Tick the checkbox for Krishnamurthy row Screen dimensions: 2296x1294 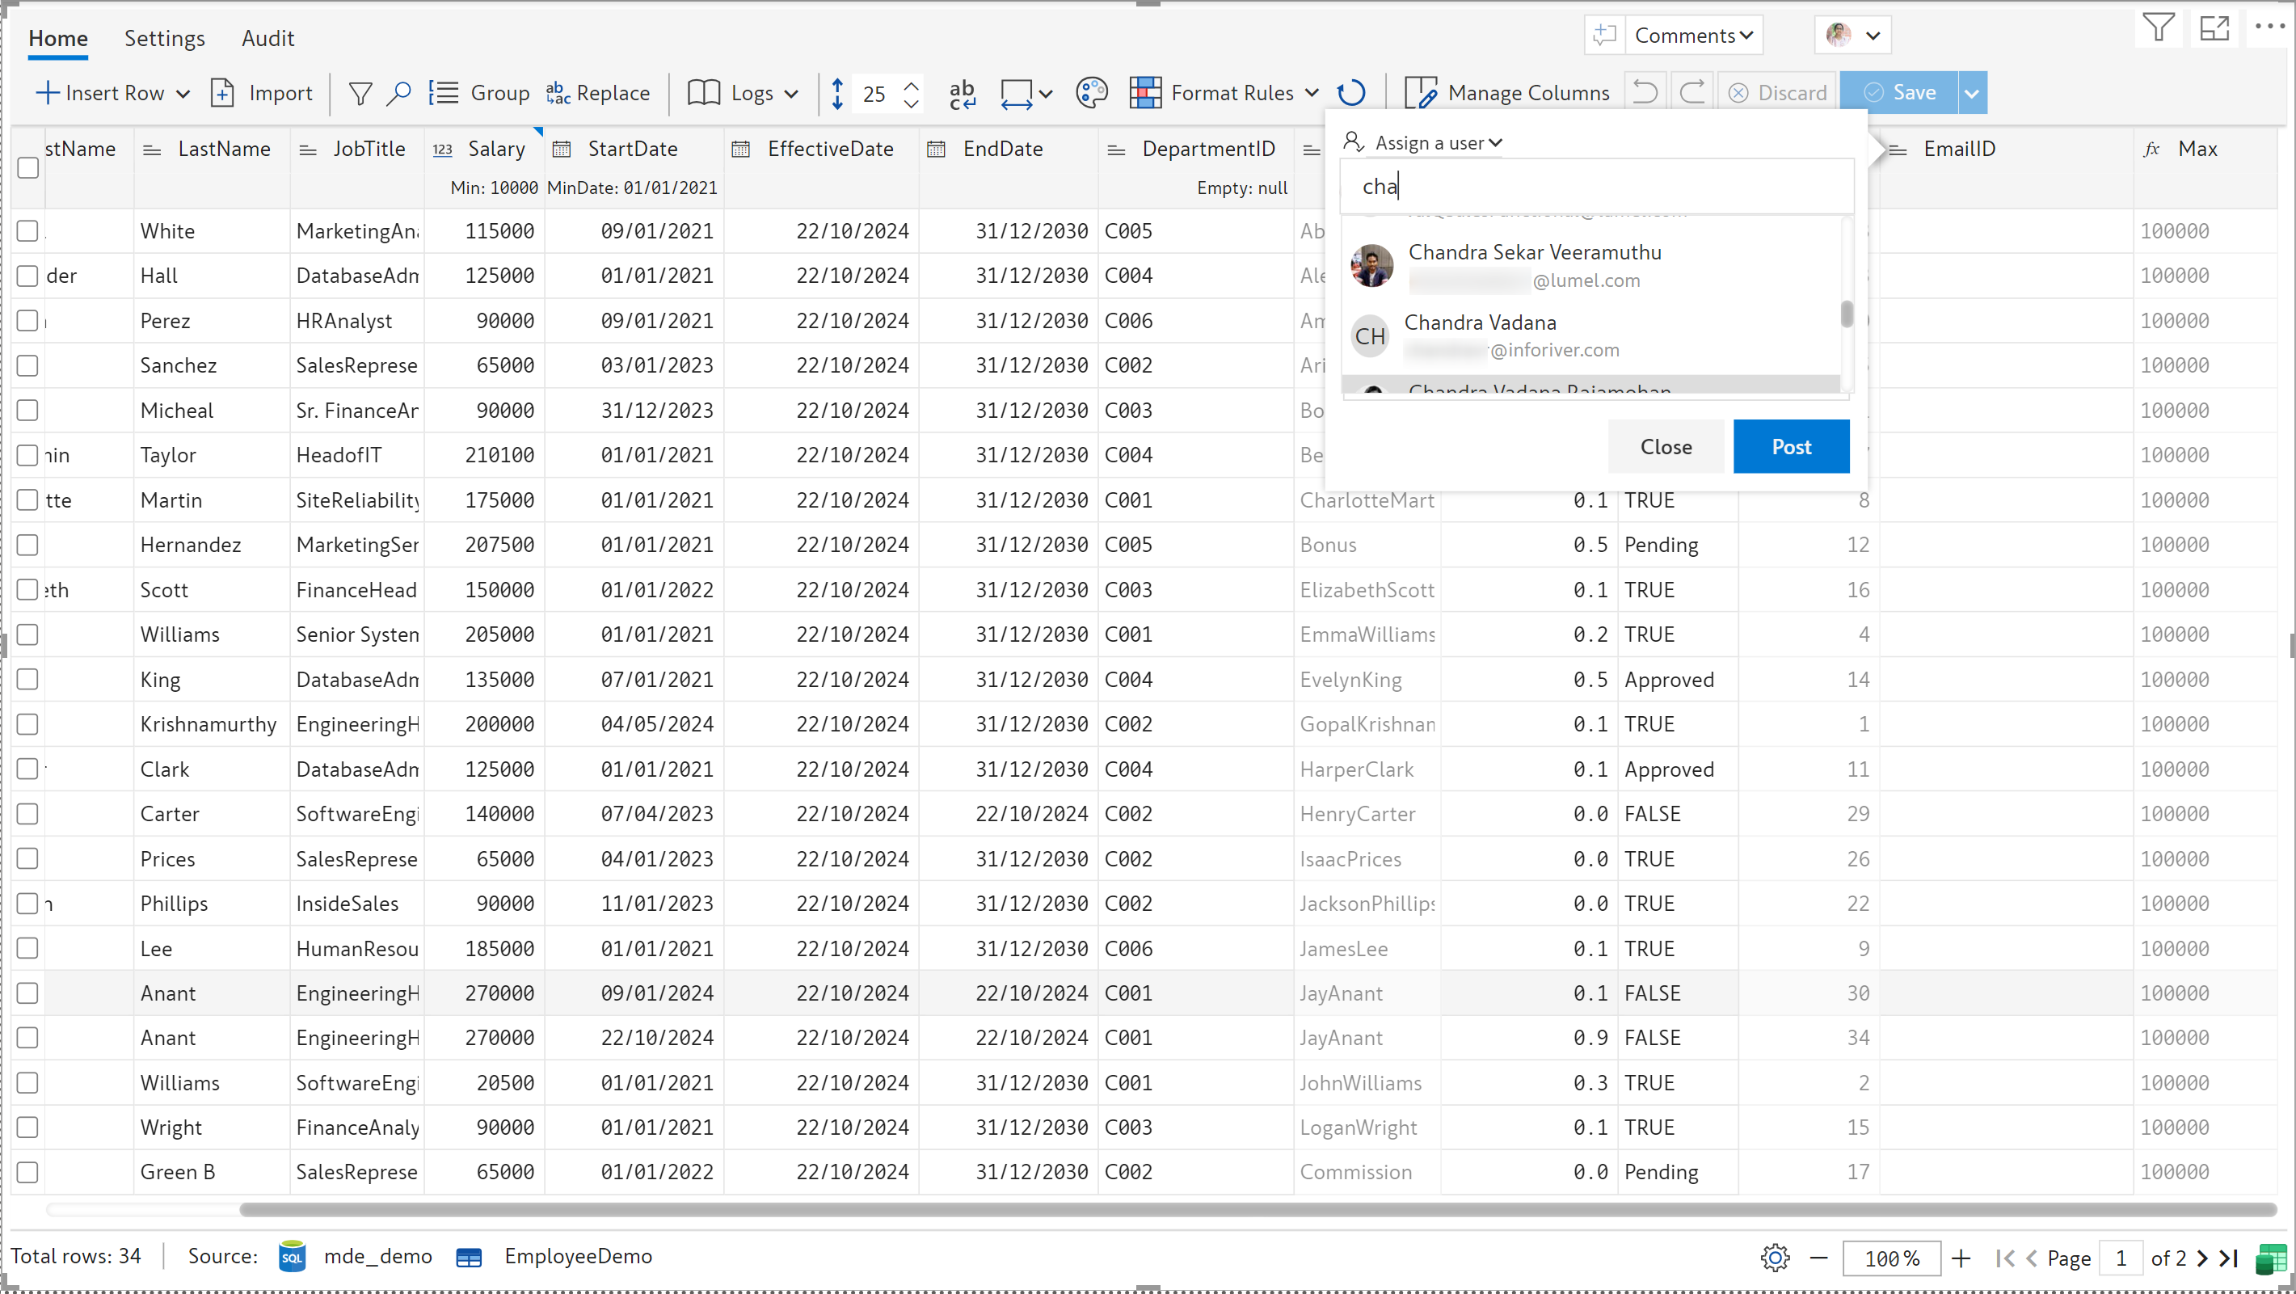tap(28, 723)
